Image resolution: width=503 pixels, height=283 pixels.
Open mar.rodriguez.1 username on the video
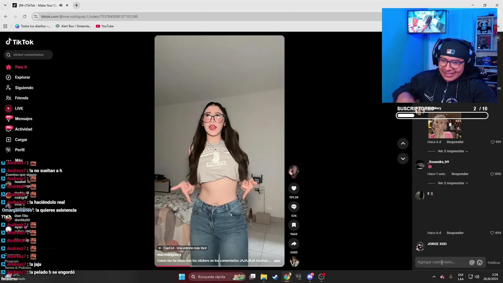pos(169,255)
